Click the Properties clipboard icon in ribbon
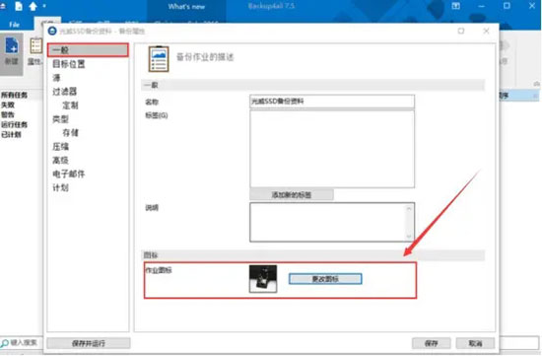The image size is (542, 356). pos(35,46)
